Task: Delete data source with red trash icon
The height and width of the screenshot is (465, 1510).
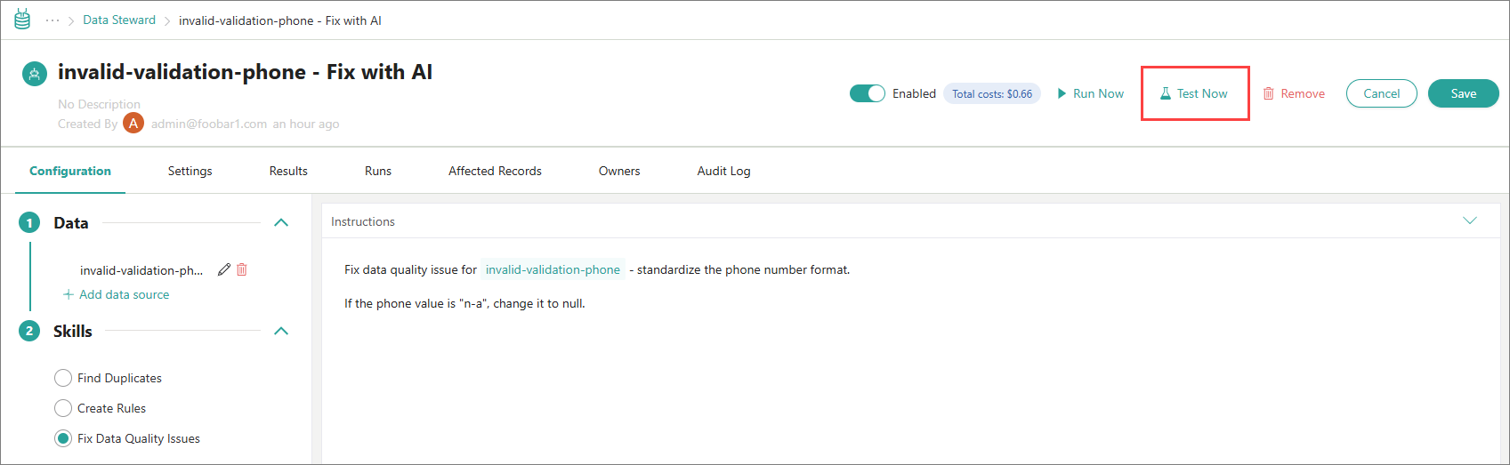Action: (242, 269)
